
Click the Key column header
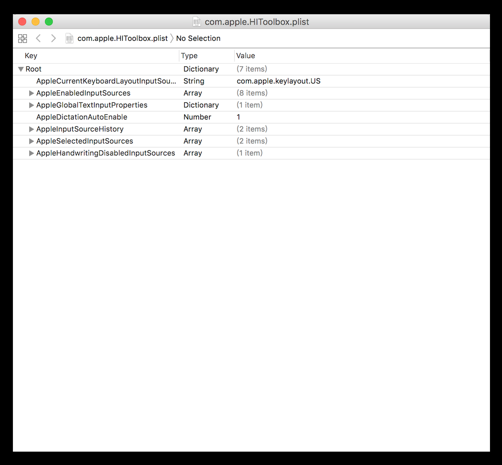[31, 56]
